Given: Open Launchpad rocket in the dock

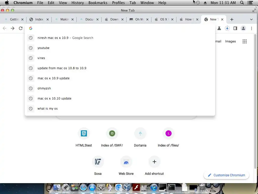Looking at the screenshot, I should click(x=66, y=188).
